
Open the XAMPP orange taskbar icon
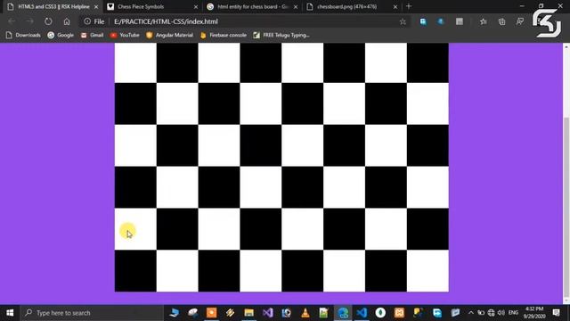pos(399,313)
